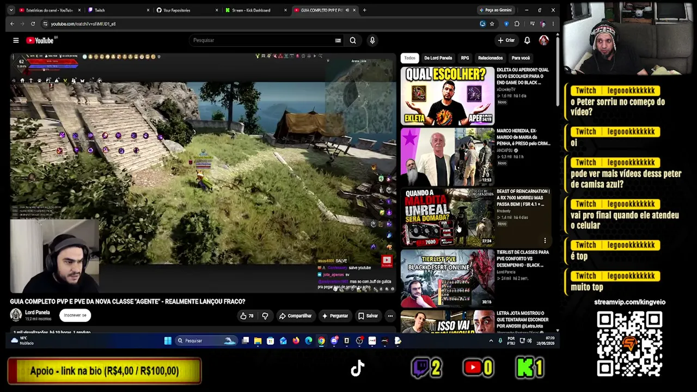Click the Peça ao Gemini button
The height and width of the screenshot is (392, 697).
pyautogui.click(x=496, y=10)
